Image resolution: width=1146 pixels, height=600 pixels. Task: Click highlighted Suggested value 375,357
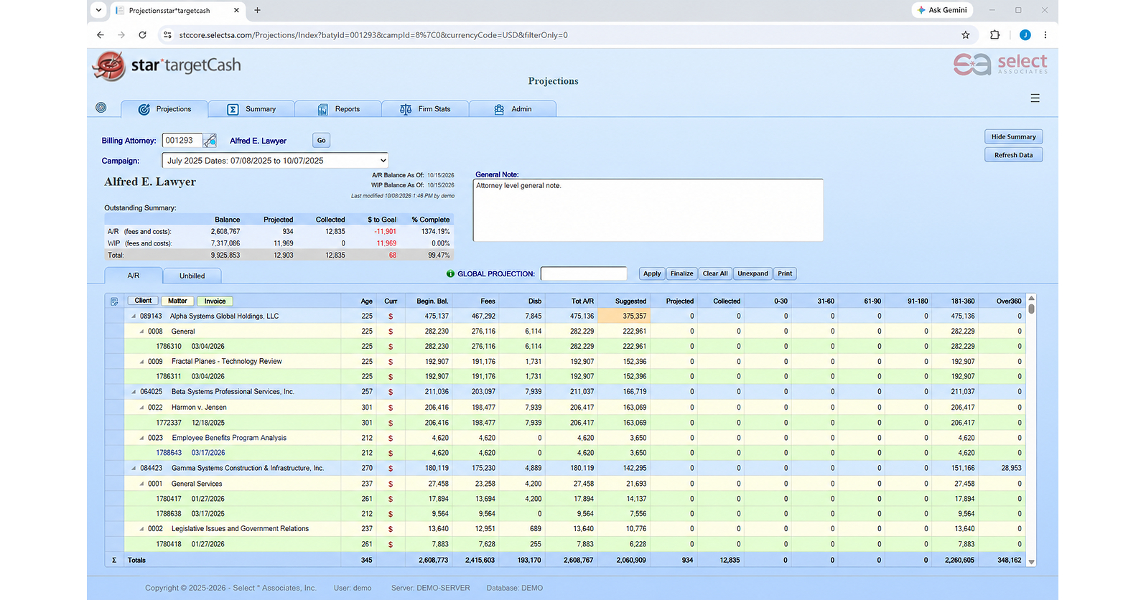(x=624, y=317)
